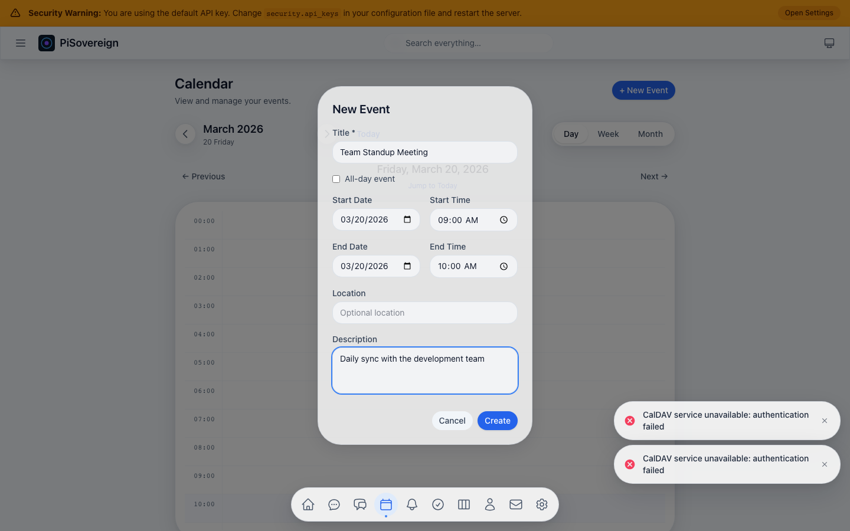Viewport: 850px width, 531px height.
Task: Switch to the Week view tab
Action: (x=608, y=134)
